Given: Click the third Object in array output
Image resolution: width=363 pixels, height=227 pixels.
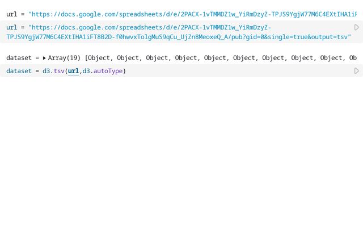Looking at the screenshot, I should 157,58.
